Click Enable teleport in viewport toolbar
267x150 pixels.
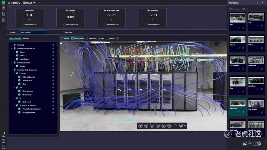pos(91,38)
